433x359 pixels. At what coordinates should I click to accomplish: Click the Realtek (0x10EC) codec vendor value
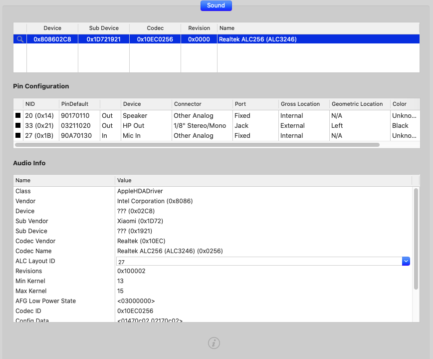point(141,241)
